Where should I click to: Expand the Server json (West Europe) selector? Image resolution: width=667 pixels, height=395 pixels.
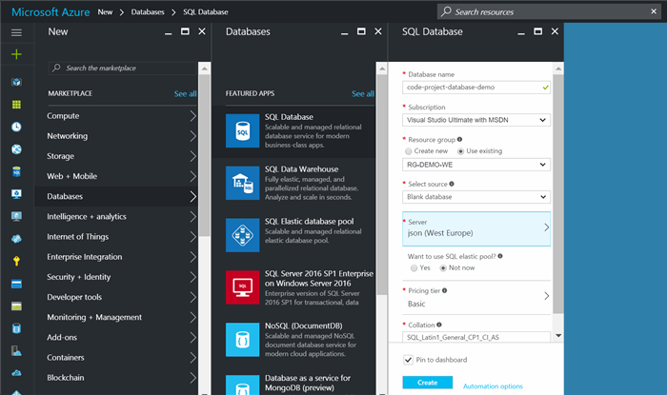coord(476,228)
